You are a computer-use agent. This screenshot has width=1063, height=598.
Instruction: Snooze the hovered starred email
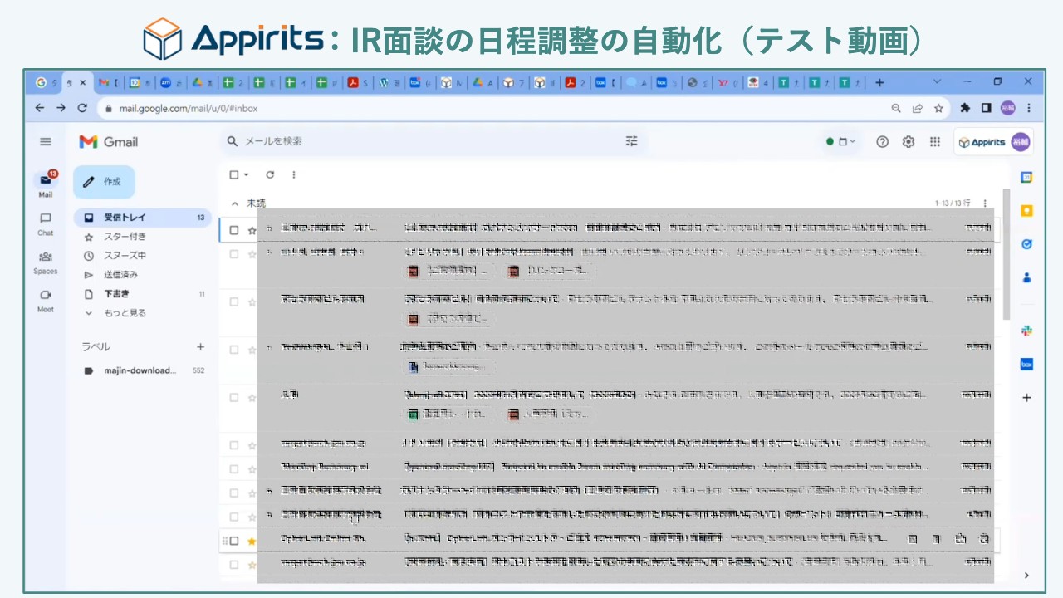(x=984, y=540)
